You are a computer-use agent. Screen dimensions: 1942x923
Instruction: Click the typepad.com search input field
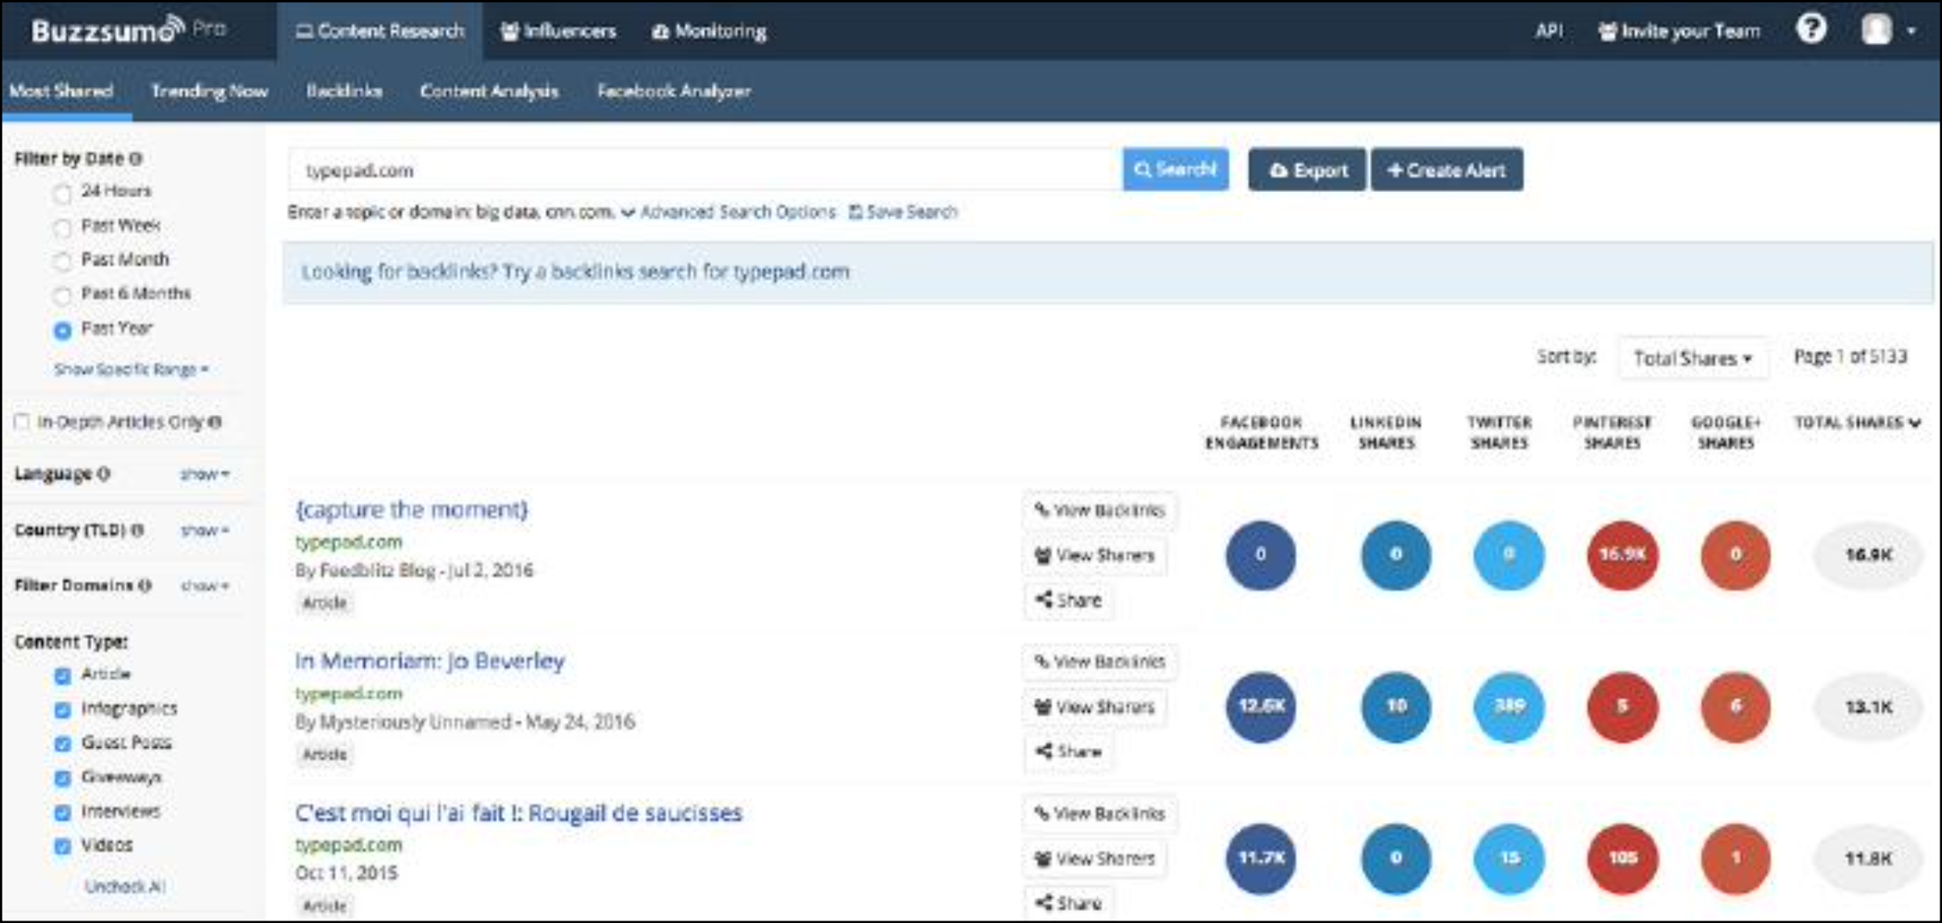(705, 170)
